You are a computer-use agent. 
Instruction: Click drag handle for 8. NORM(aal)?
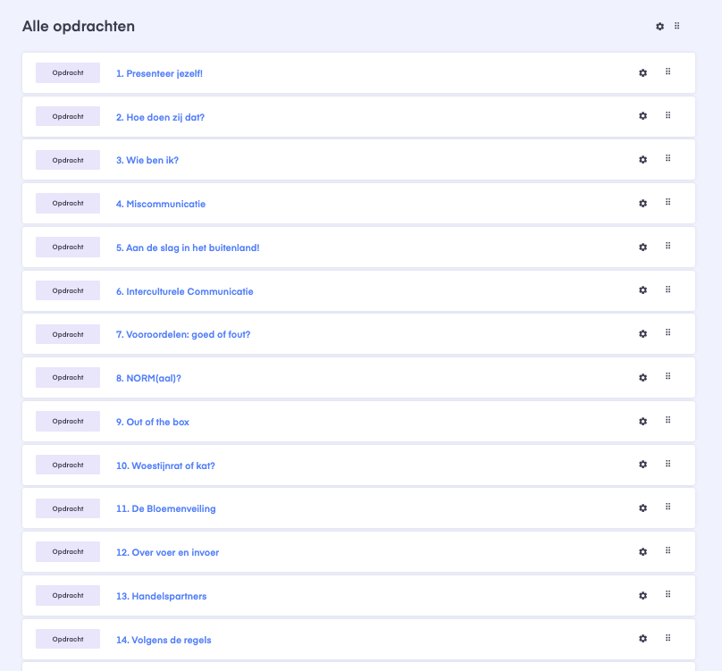click(x=667, y=376)
